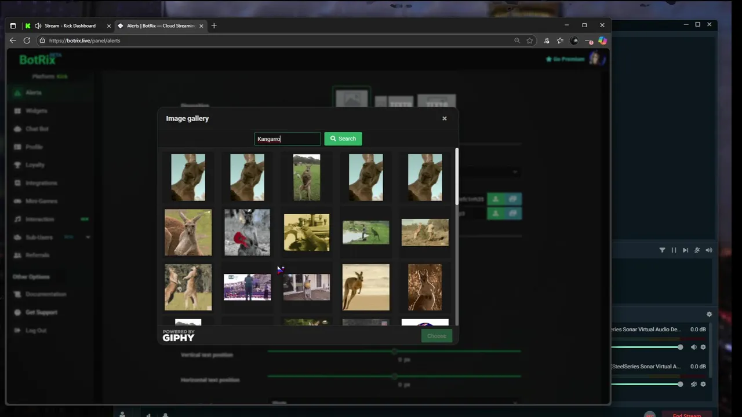This screenshot has width=742, height=417.
Task: Mute the Sonar Virtual Audio De... source
Action: 694,347
